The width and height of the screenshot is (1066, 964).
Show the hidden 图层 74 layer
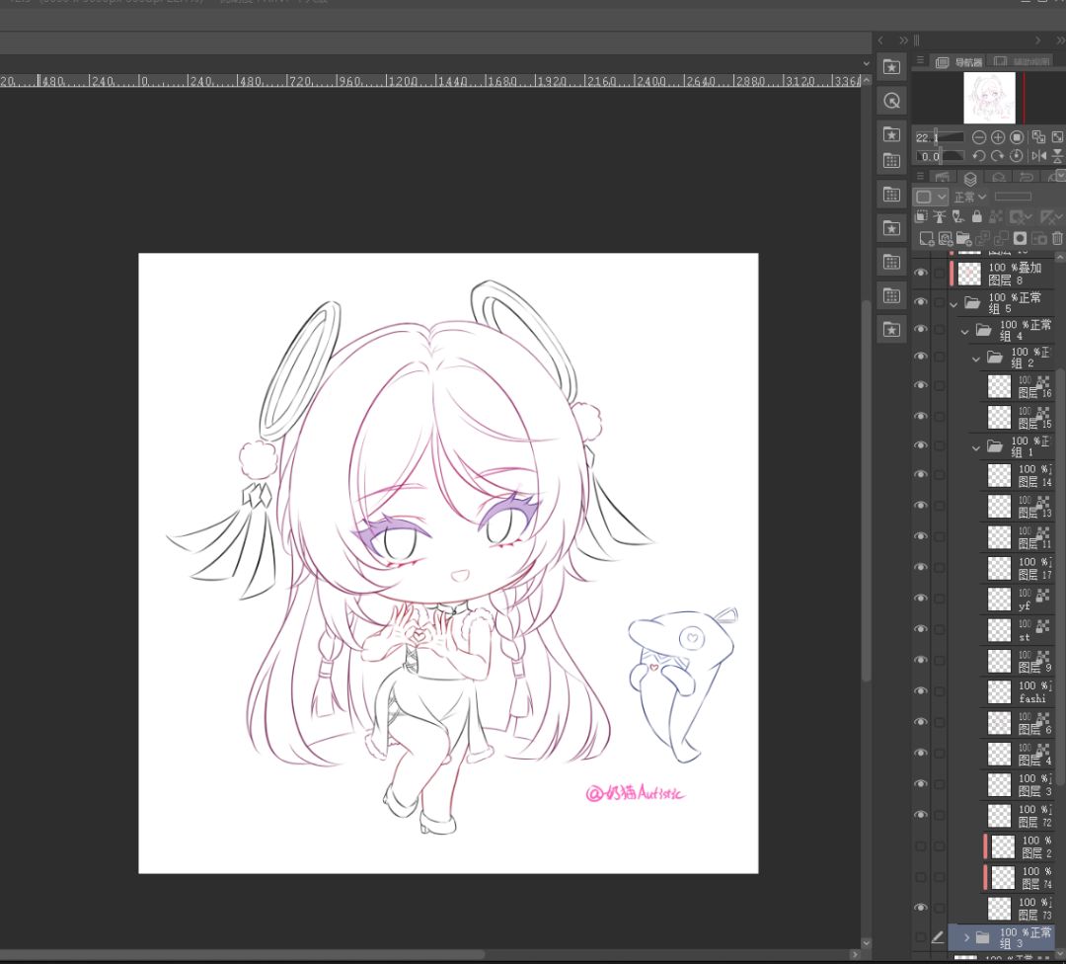pyautogui.click(x=921, y=877)
